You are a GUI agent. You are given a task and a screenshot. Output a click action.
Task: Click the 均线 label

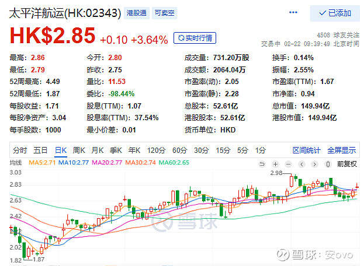[16, 163]
